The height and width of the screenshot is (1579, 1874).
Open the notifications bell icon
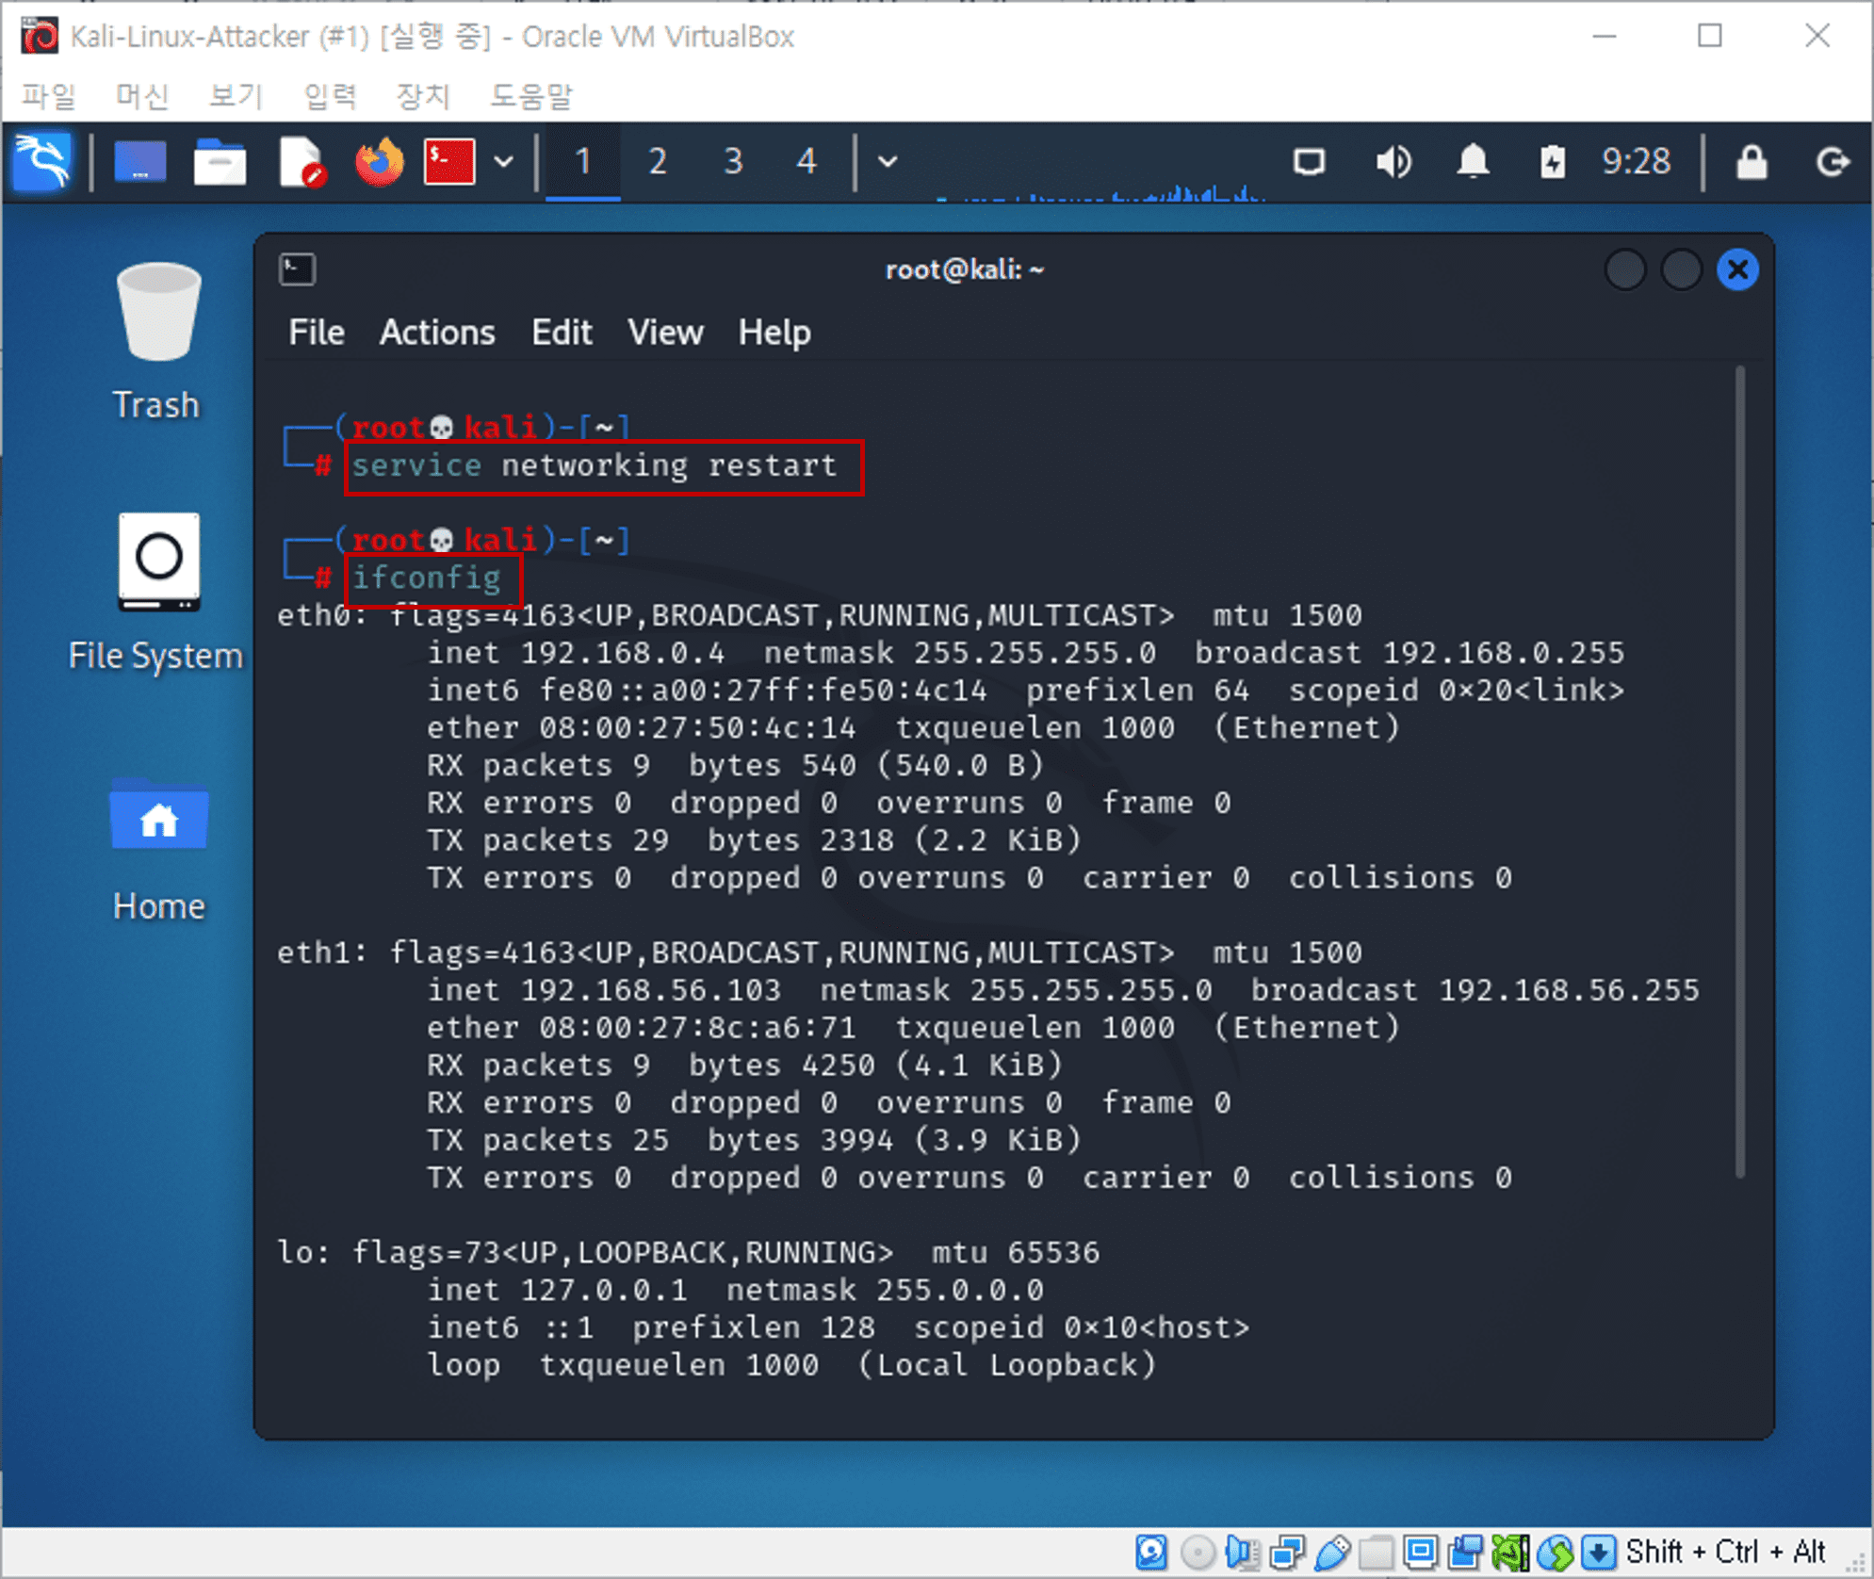point(1473,162)
